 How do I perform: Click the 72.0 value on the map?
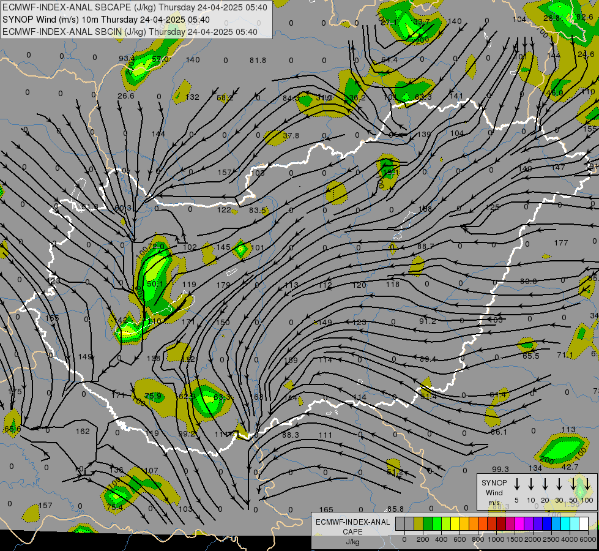click(155, 246)
